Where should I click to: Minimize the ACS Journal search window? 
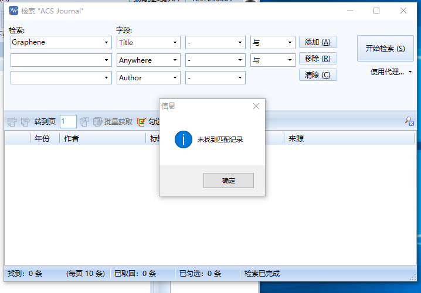[x=350, y=11]
